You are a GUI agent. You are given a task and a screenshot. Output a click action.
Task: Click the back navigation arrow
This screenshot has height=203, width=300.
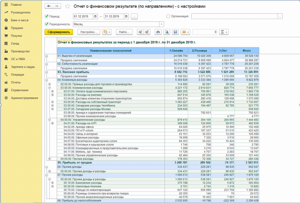pyautogui.click(x=49, y=6)
